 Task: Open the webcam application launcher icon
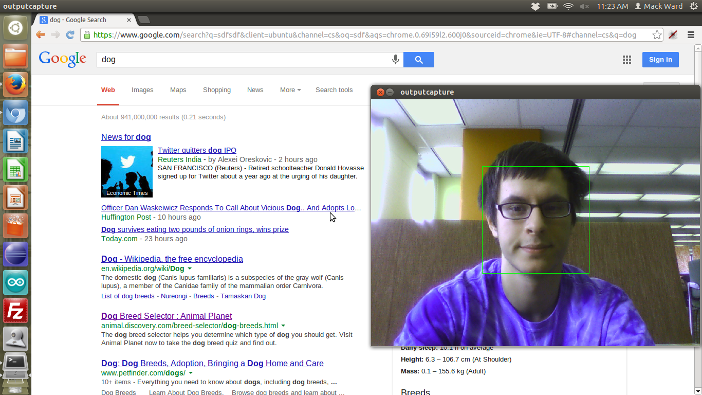tap(15, 339)
